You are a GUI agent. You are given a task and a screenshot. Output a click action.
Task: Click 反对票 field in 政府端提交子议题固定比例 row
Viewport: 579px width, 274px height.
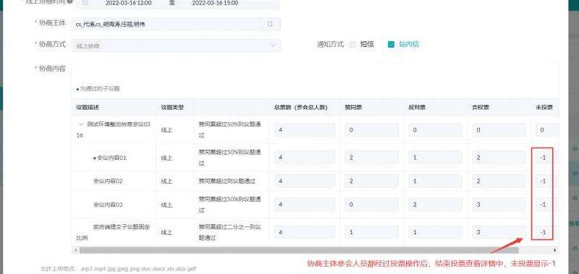pos(435,232)
